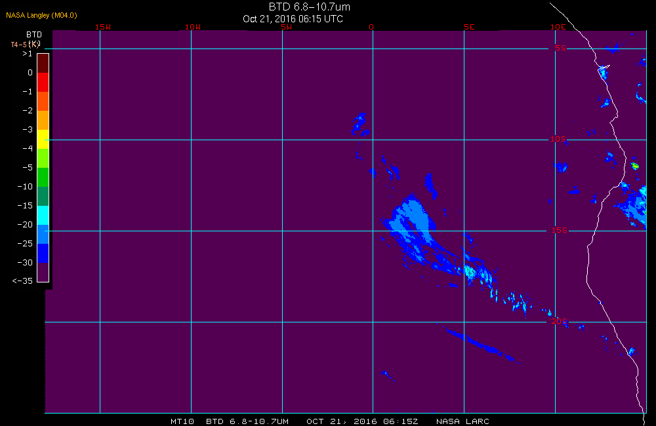This screenshot has width=656, height=426.
Task: Pick the yellow colorbar segment
Action: [43, 139]
